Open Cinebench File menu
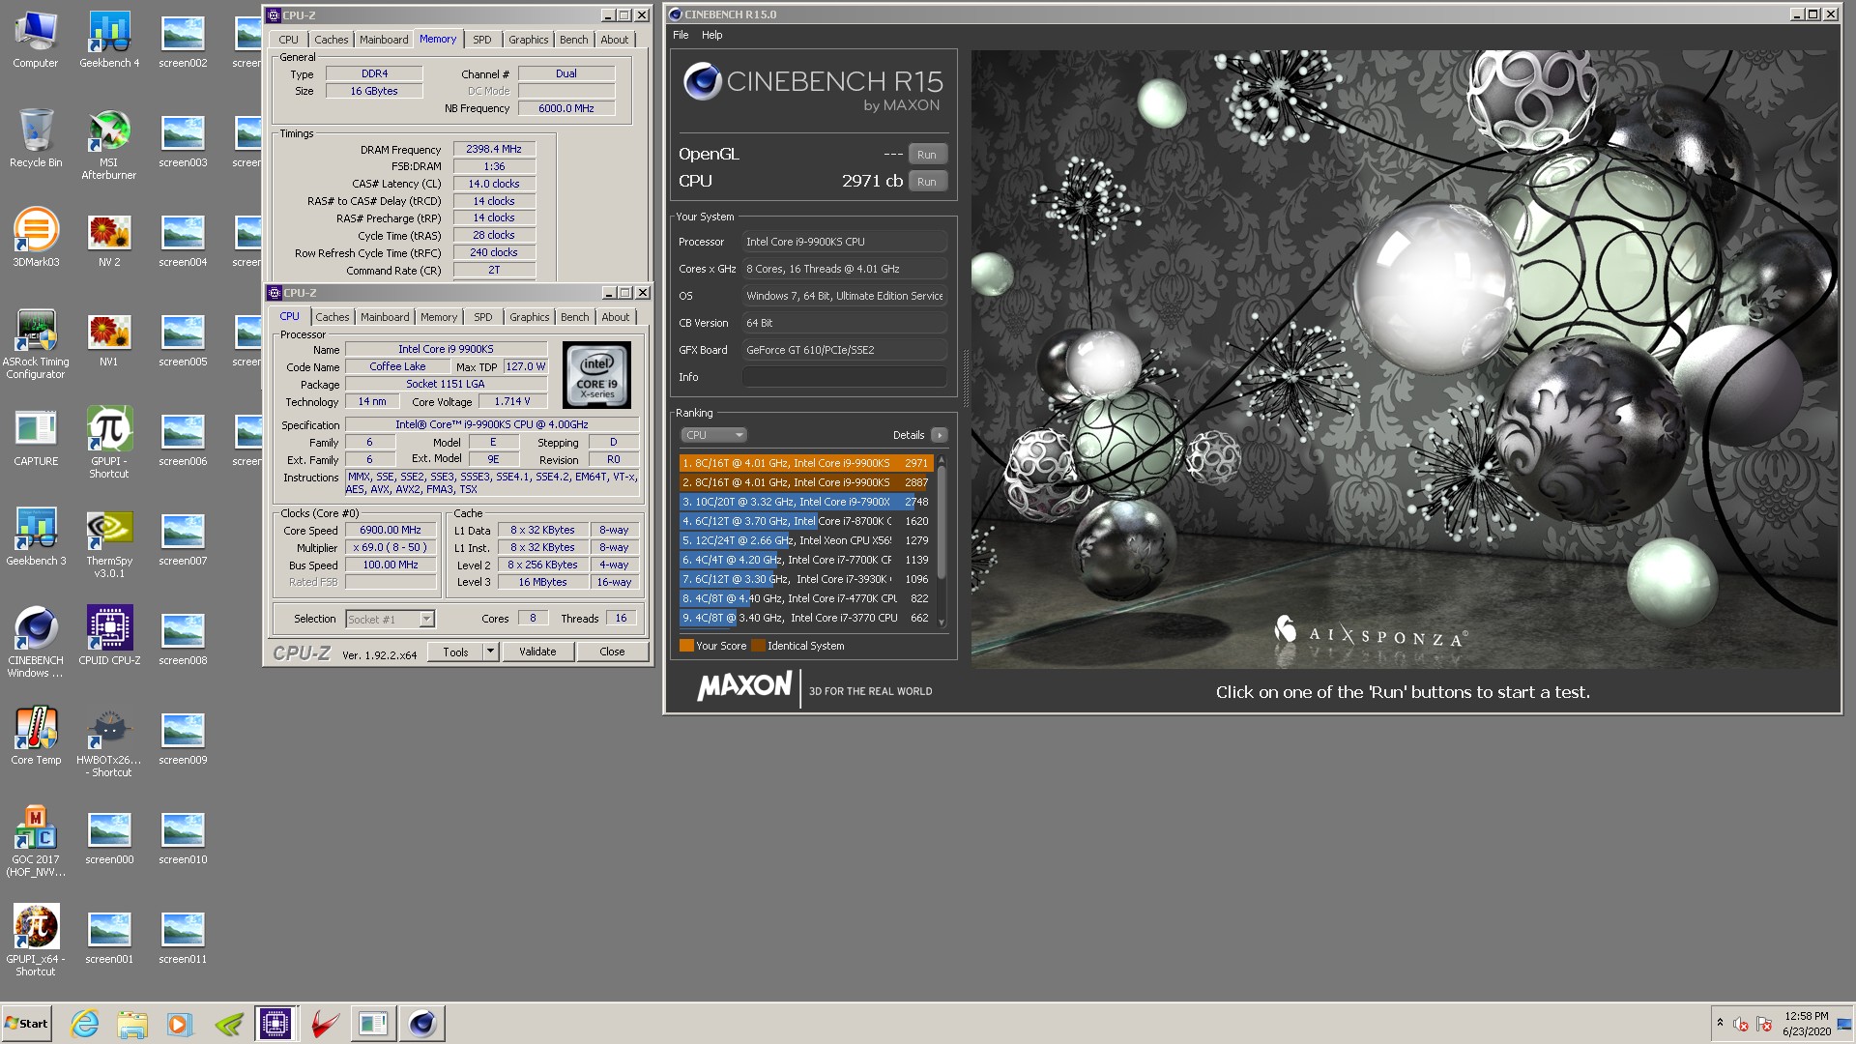Screen dimensions: 1856x1044 [681, 35]
